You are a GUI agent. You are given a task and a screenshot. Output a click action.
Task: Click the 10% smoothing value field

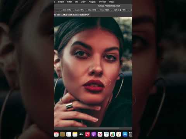[124, 10]
